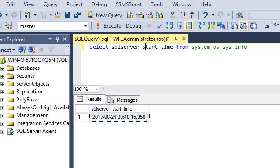Click Disconnect icon in Object Explorer
The image size is (280, 168).
(32, 50)
